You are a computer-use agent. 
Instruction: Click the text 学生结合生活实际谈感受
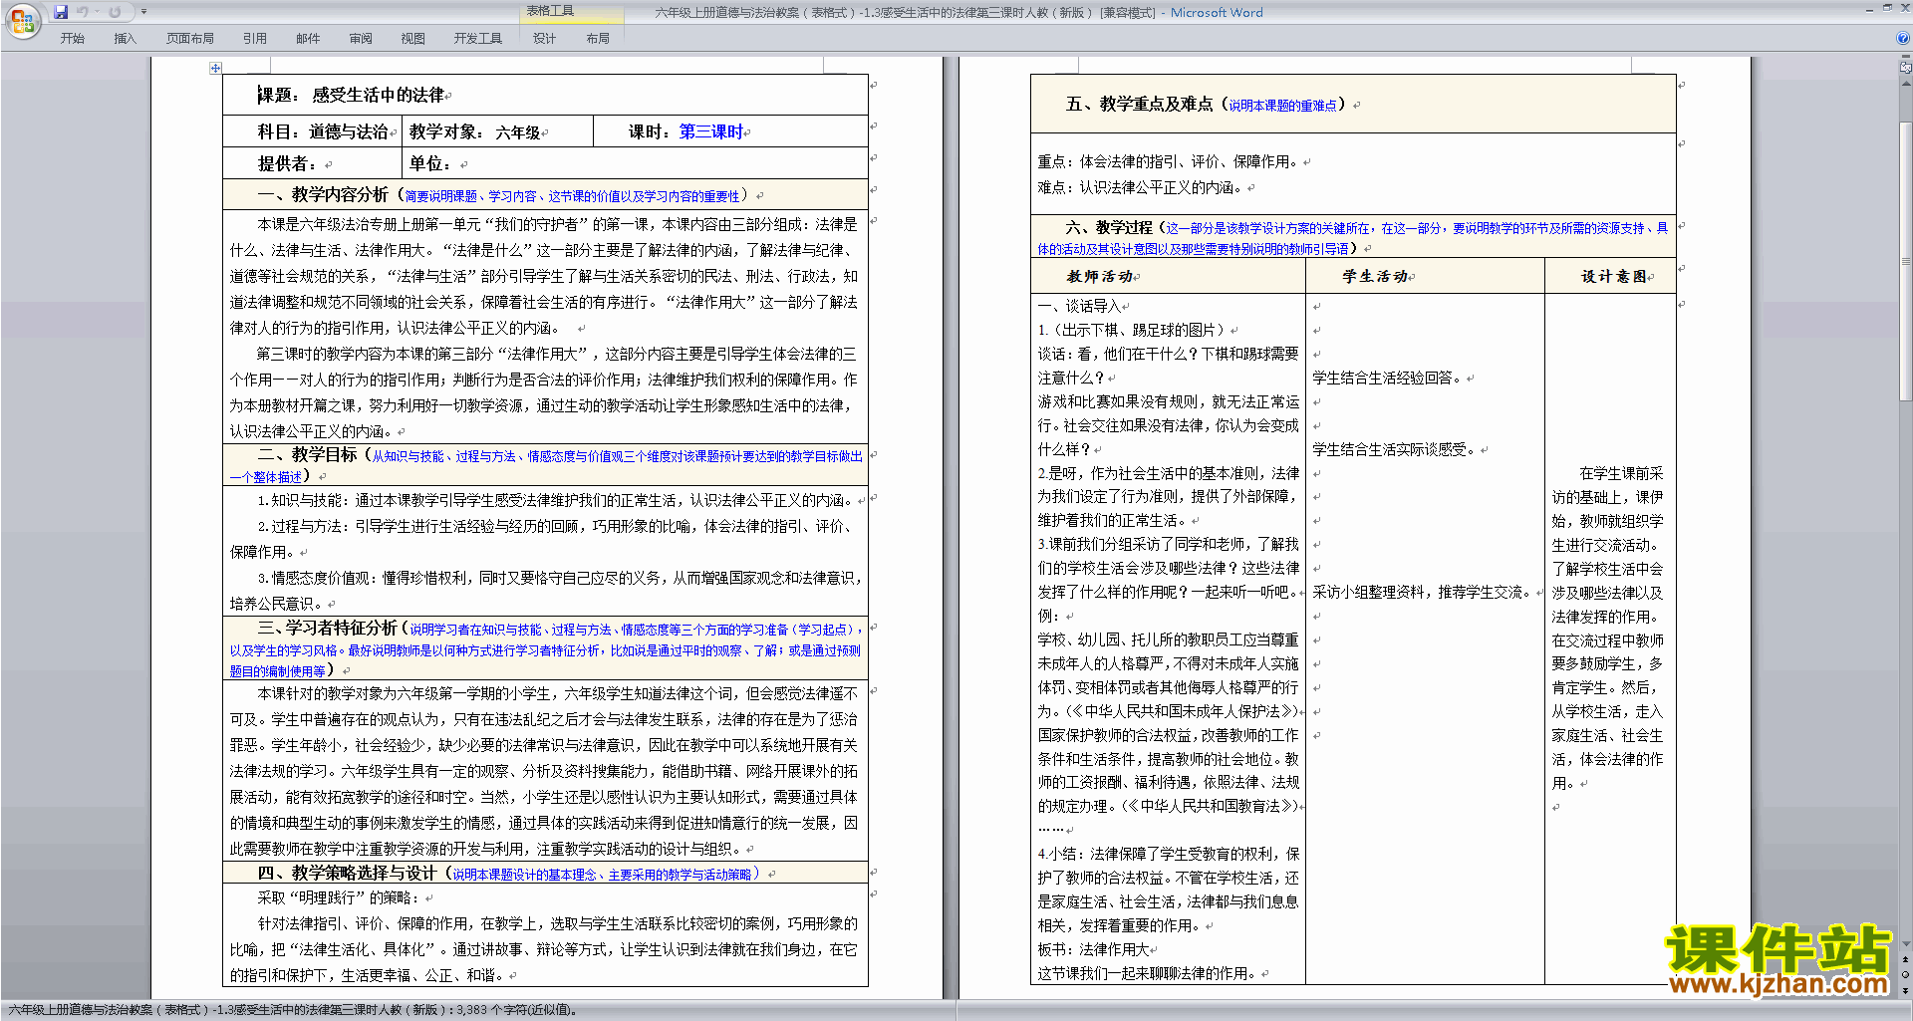click(1395, 449)
